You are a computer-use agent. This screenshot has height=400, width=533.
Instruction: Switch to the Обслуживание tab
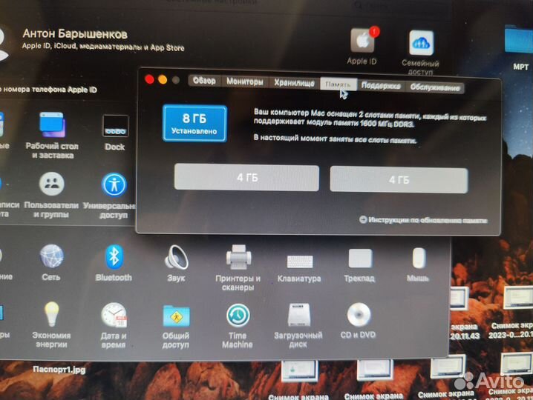coord(435,87)
